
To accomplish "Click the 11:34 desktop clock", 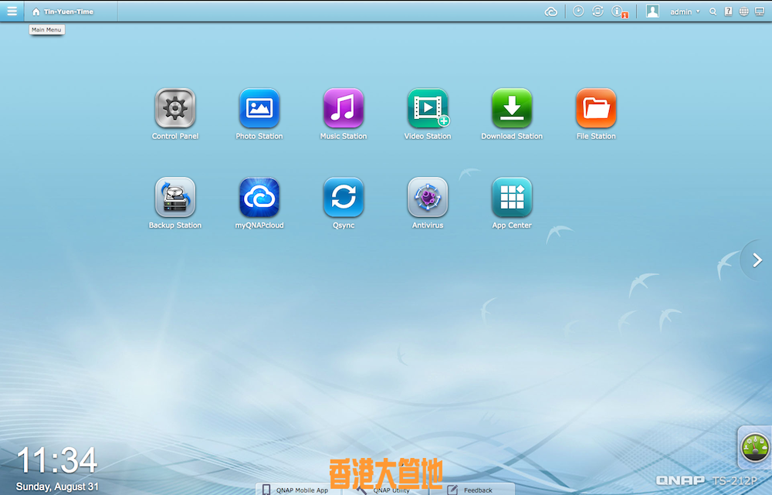I will [x=57, y=460].
